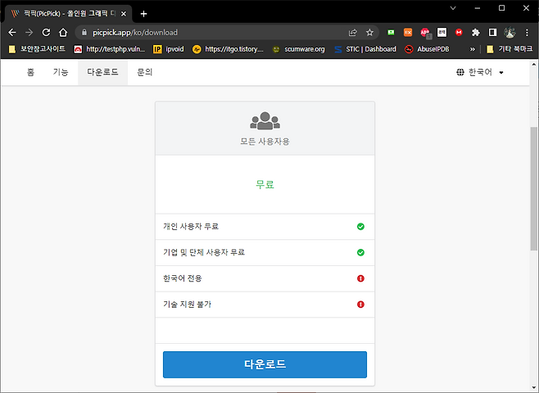Click the blue 다운로드 button

point(265,364)
